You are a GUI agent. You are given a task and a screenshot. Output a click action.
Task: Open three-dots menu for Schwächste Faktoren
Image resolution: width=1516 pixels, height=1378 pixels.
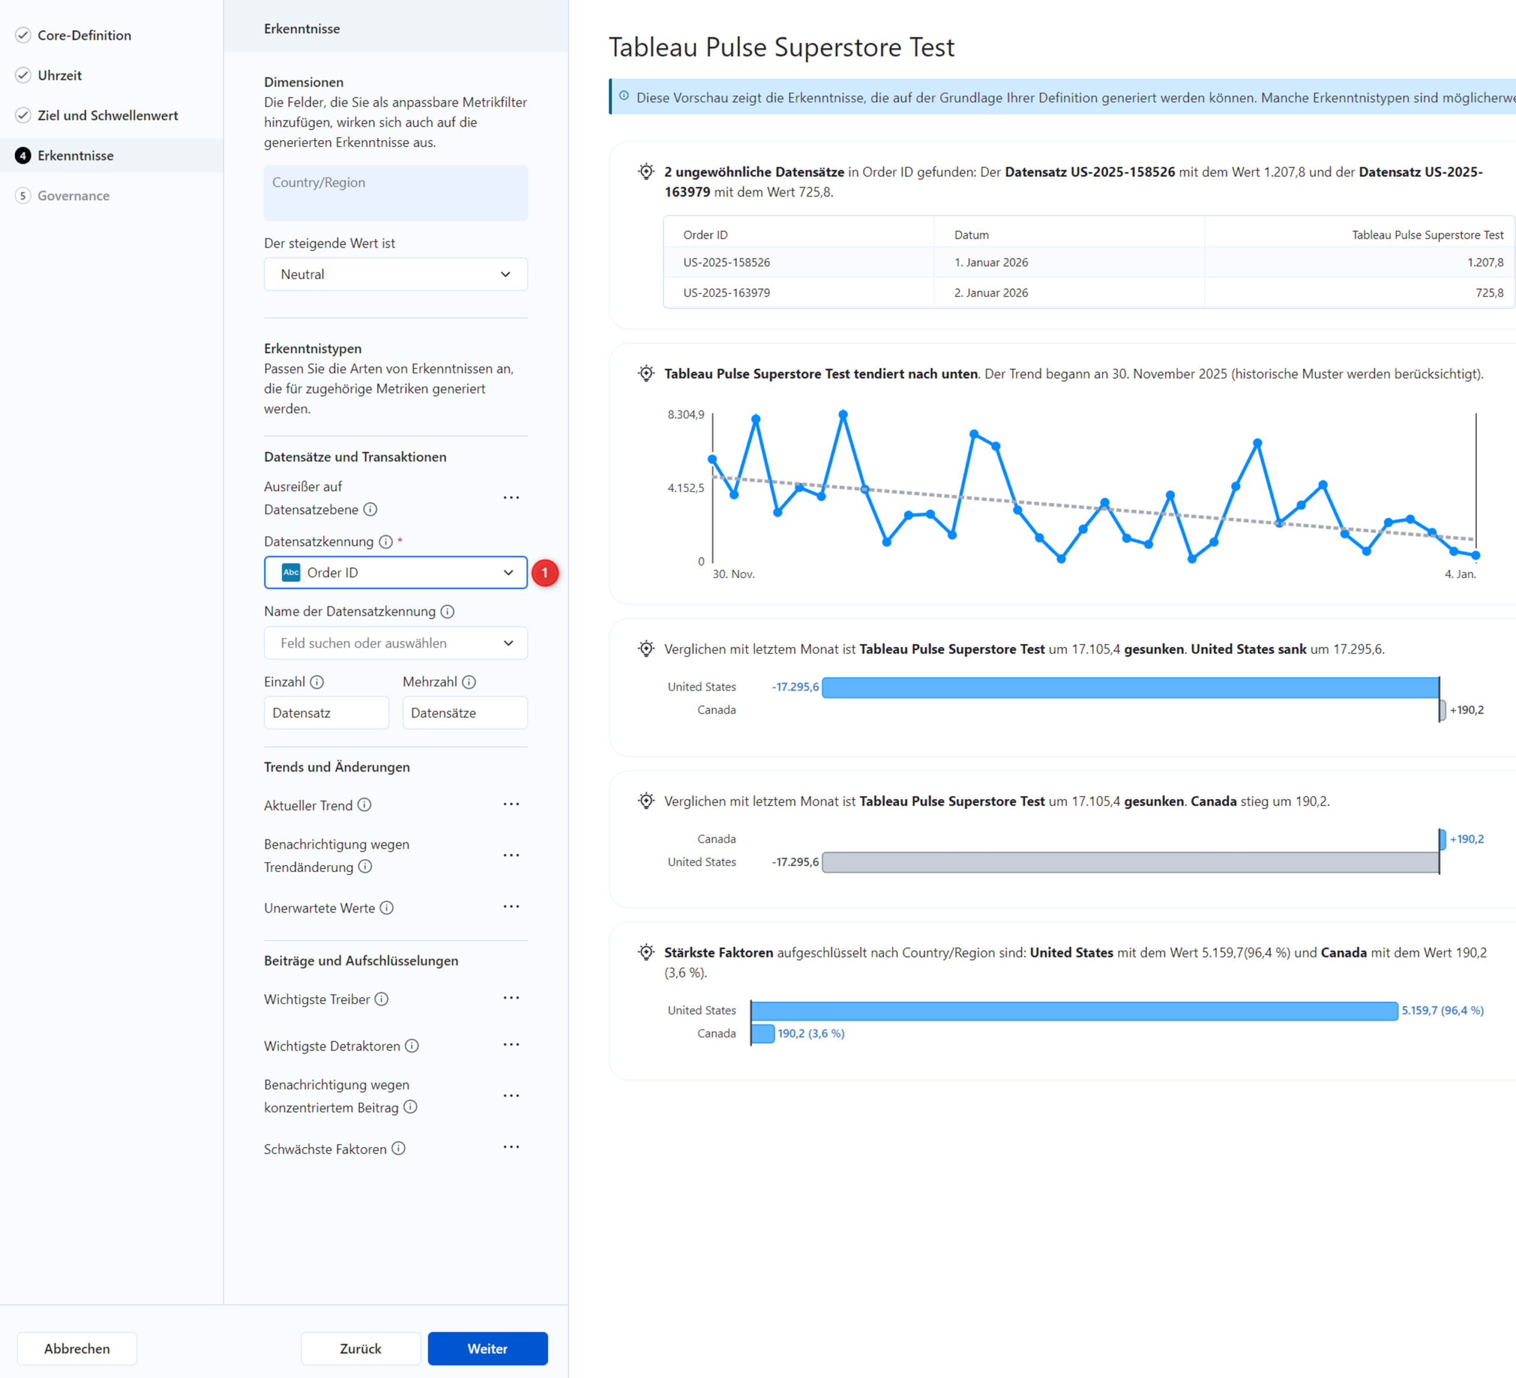tap(511, 1148)
